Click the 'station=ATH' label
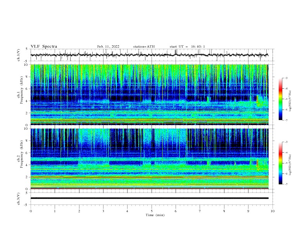 tap(144, 46)
